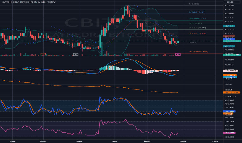Click the Sep label on time axis

(183, 141)
